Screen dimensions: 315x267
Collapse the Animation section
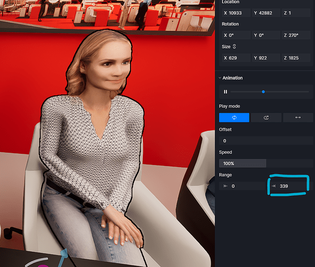tap(220, 78)
